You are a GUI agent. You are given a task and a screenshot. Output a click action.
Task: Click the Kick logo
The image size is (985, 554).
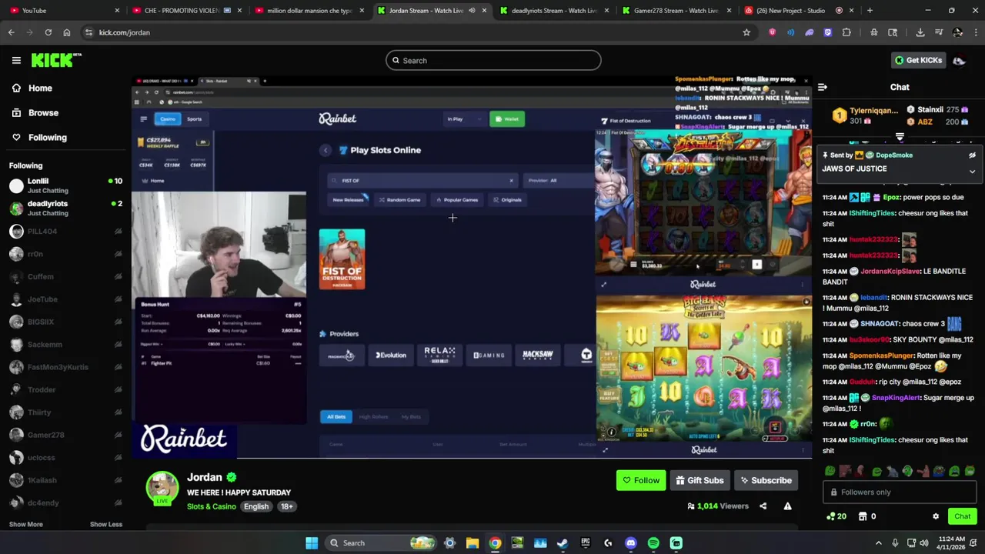pyautogui.click(x=56, y=60)
